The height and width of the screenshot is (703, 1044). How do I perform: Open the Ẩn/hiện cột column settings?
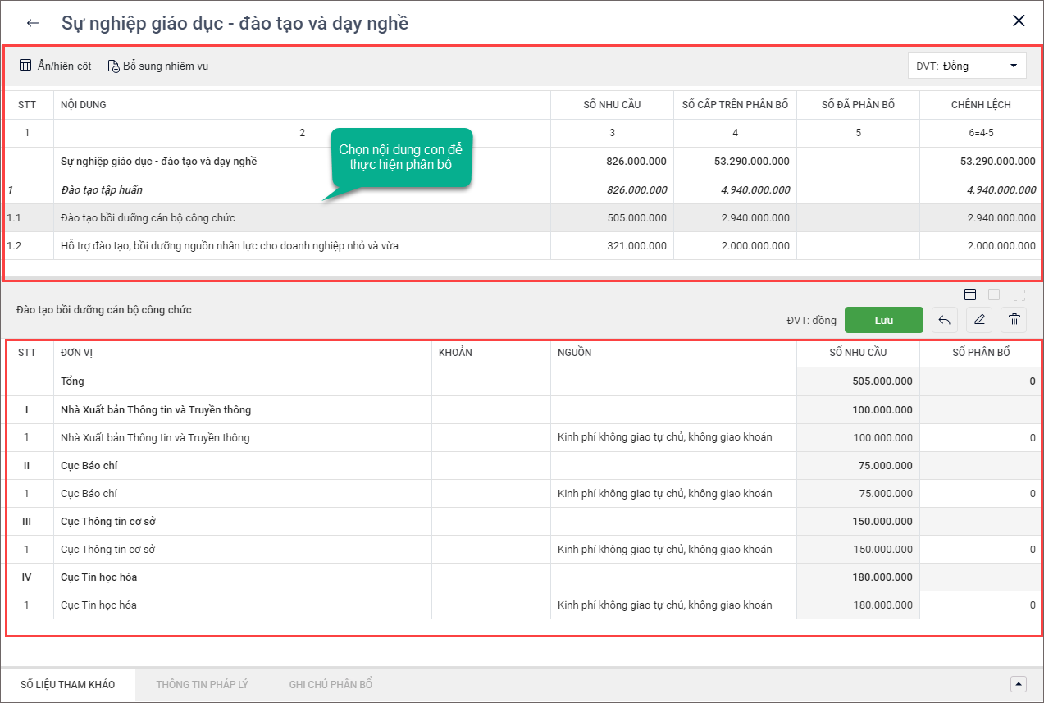[x=55, y=66]
